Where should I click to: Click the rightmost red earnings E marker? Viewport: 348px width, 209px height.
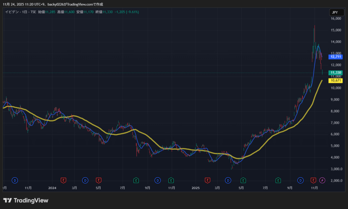[313, 180]
